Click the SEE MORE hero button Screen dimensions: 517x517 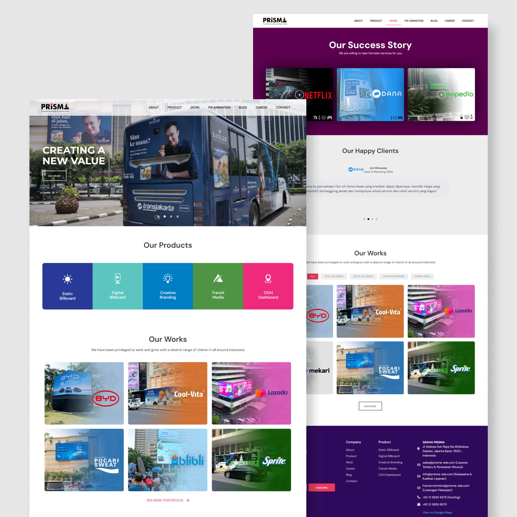tap(54, 176)
